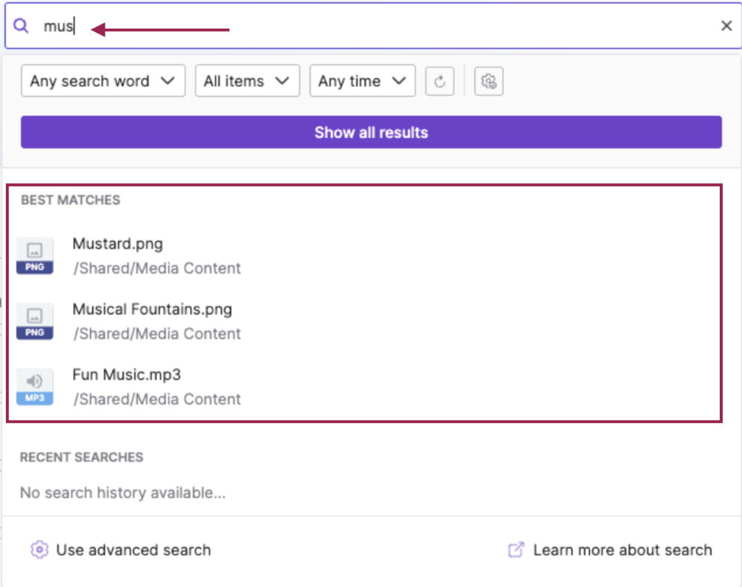Click the Mustard.png PNG file icon
This screenshot has width=742, height=587.
35,256
